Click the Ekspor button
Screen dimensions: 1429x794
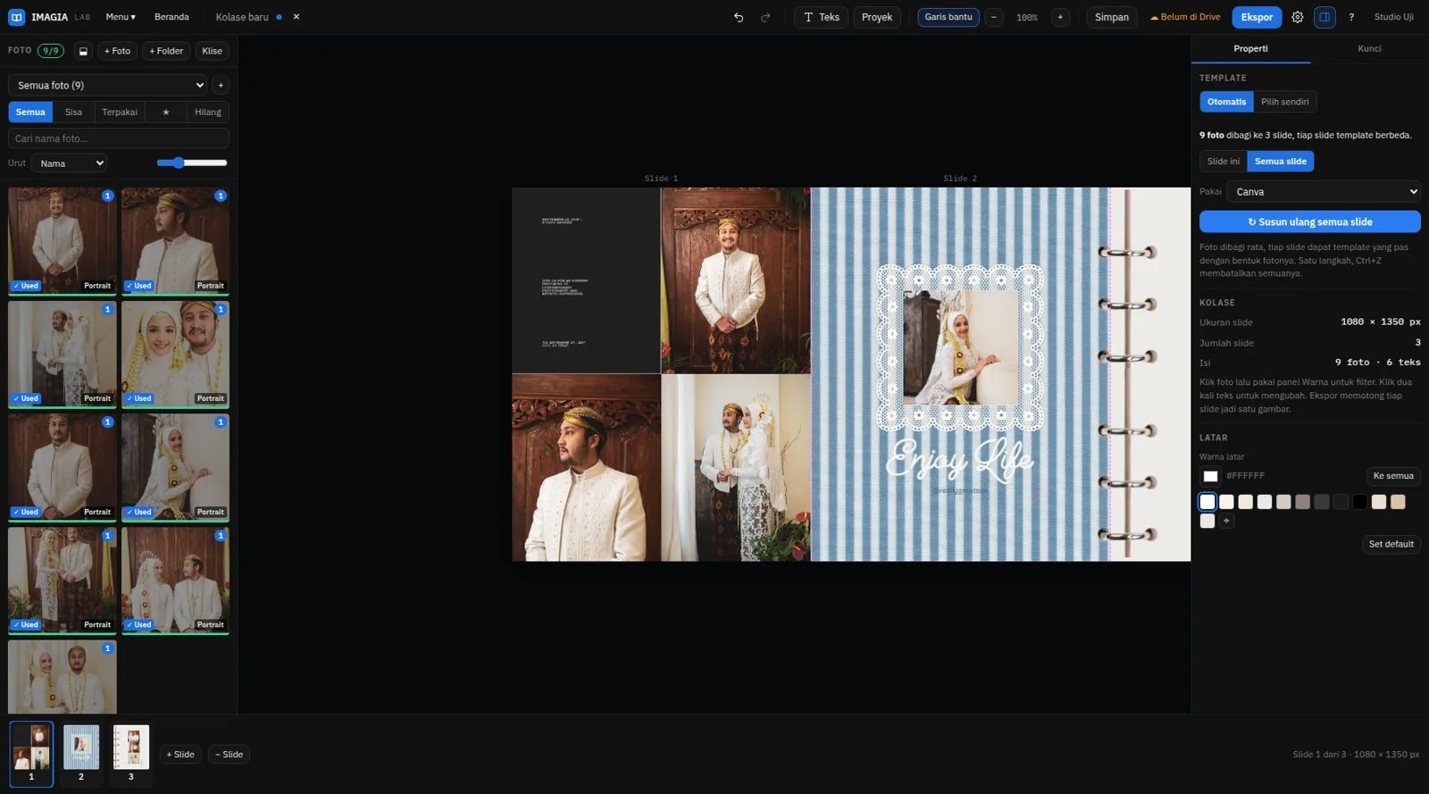coord(1257,17)
